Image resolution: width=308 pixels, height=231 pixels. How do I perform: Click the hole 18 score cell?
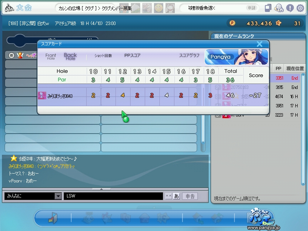[210, 95]
